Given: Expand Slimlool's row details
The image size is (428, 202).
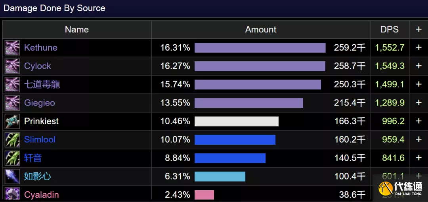Looking at the screenshot, I should [x=418, y=140].
